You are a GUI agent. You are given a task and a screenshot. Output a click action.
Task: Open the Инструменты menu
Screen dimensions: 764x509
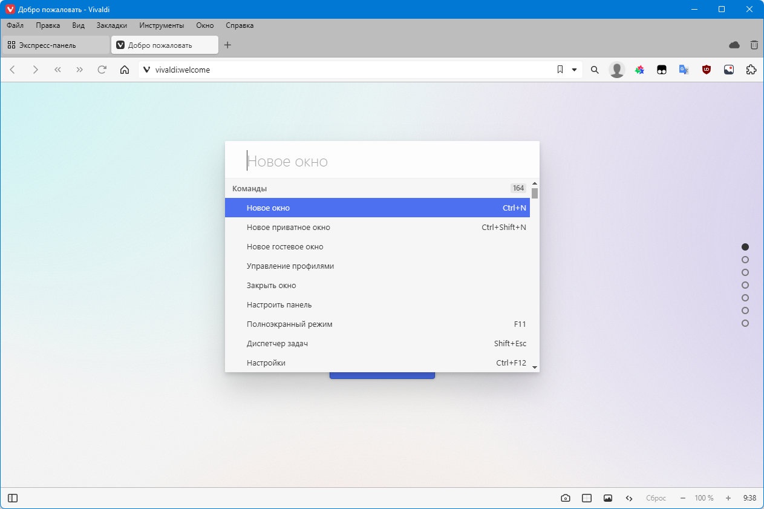point(162,25)
